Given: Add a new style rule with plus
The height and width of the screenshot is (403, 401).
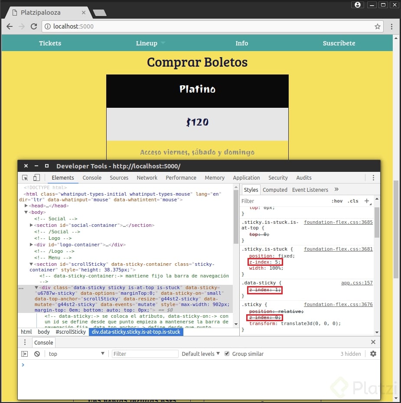Looking at the screenshot, I should tap(367, 201).
